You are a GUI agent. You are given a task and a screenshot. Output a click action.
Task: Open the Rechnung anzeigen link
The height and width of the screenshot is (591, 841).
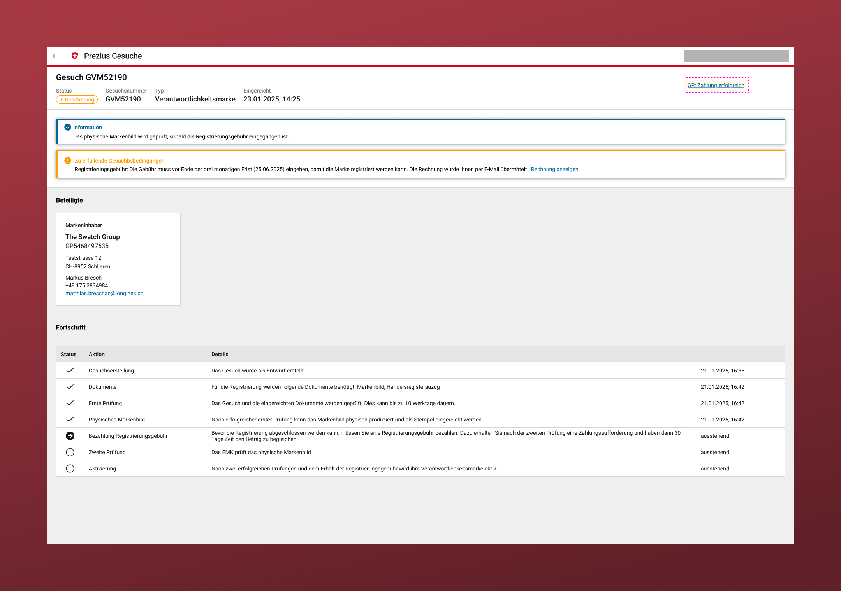(554, 169)
